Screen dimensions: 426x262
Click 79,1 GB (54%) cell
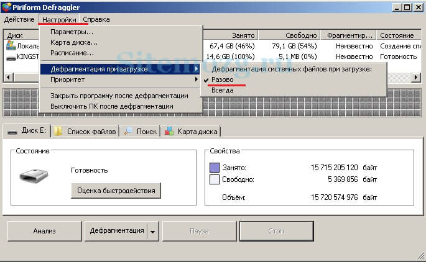[x=295, y=46]
